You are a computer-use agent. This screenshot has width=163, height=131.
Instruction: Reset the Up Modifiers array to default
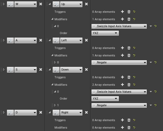(x=134, y=19)
